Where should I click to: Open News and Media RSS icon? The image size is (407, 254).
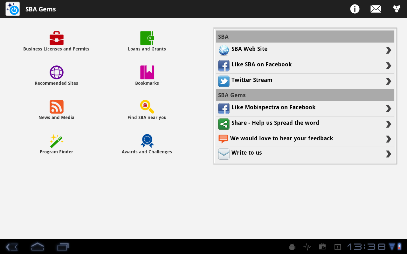pos(57,107)
